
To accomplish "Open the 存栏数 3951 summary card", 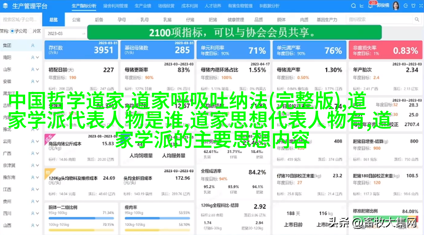I will coord(81,50).
